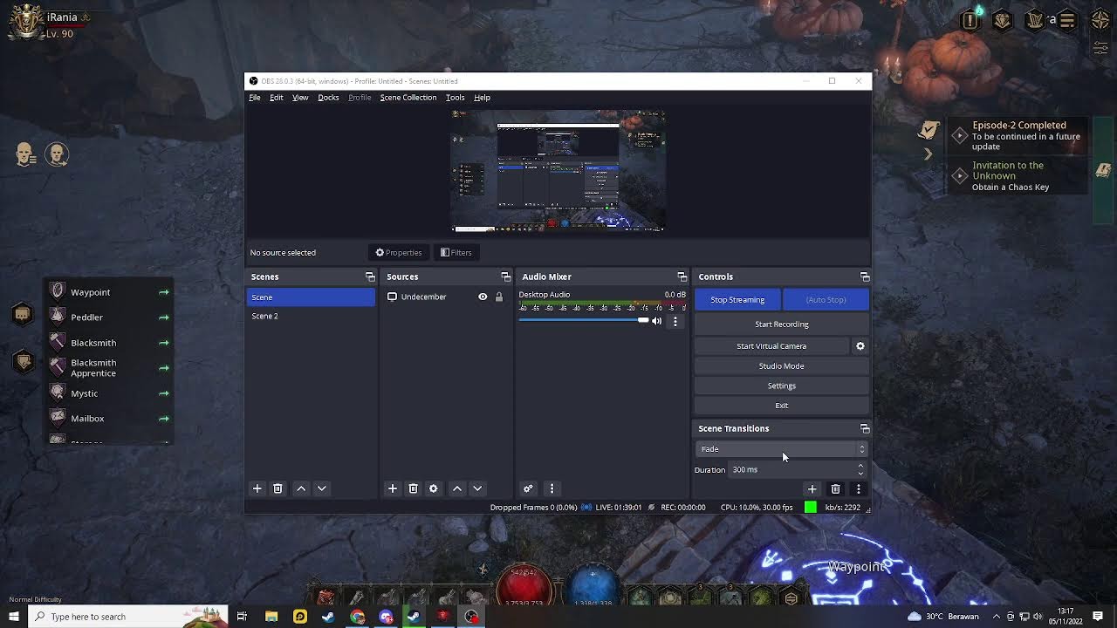Open the Help menu
The image size is (1117, 628).
(x=482, y=98)
